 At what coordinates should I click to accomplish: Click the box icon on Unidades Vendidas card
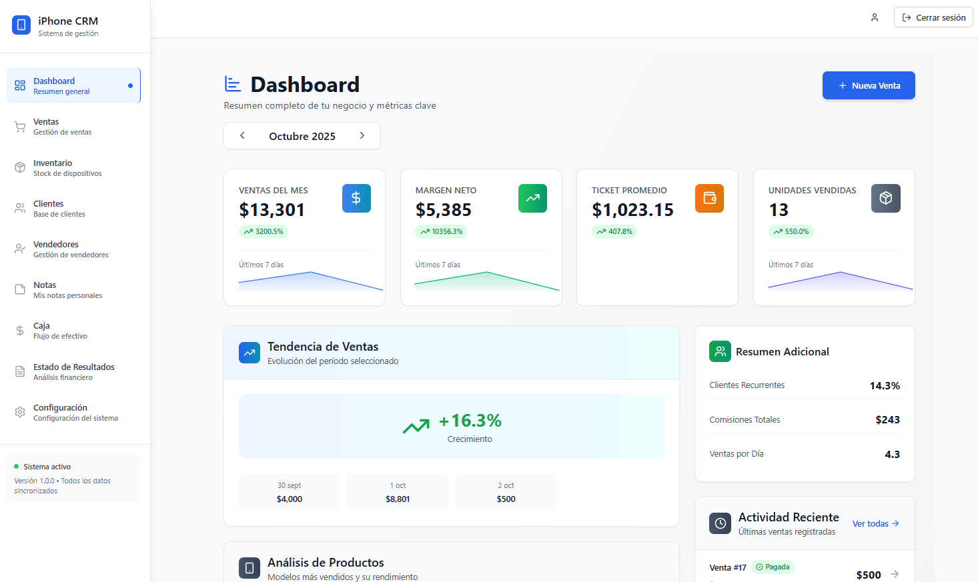click(885, 198)
